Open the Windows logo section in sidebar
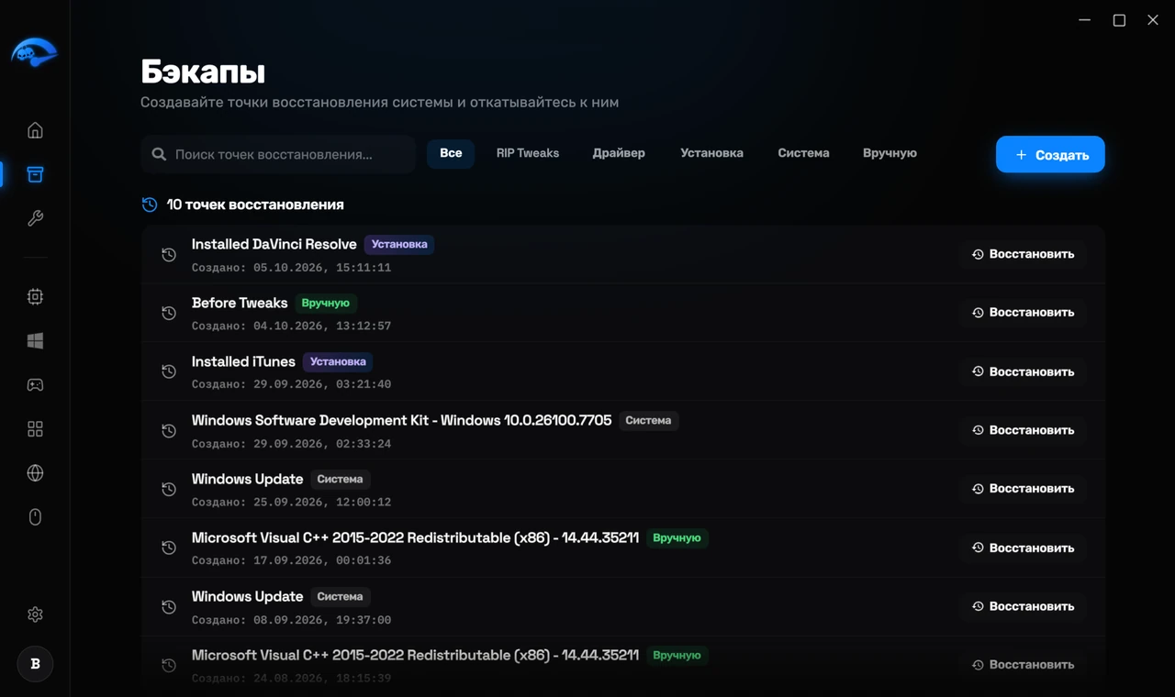The height and width of the screenshot is (697, 1175). coord(35,340)
